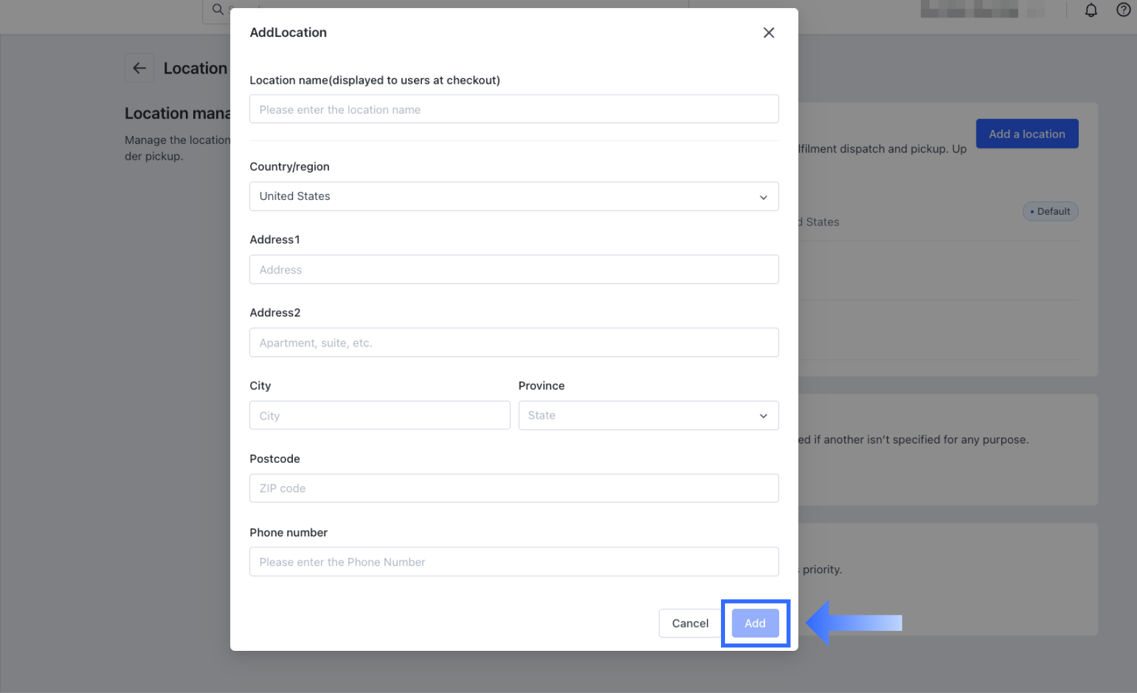The width and height of the screenshot is (1137, 693).
Task: Open the Province State dropdown
Action: (x=648, y=415)
